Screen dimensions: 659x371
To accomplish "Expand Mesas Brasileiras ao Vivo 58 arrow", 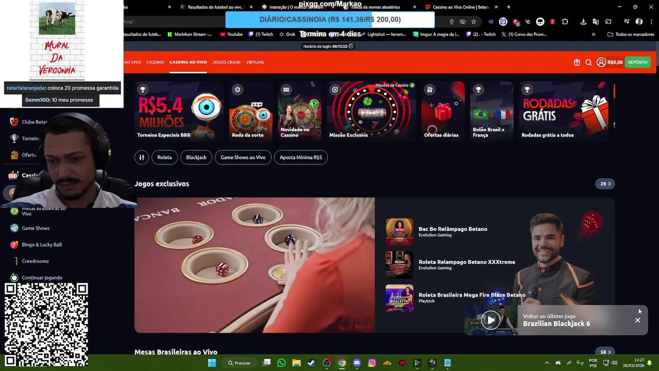I will point(605,352).
